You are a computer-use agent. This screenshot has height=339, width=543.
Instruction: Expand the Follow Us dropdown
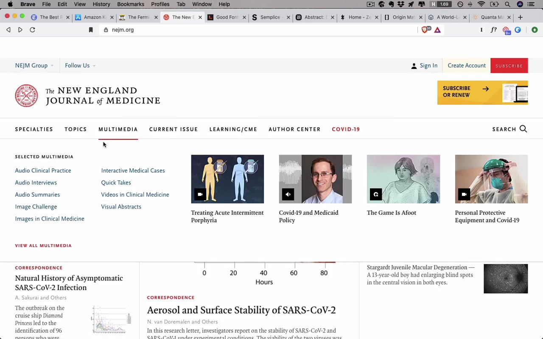pos(80,66)
